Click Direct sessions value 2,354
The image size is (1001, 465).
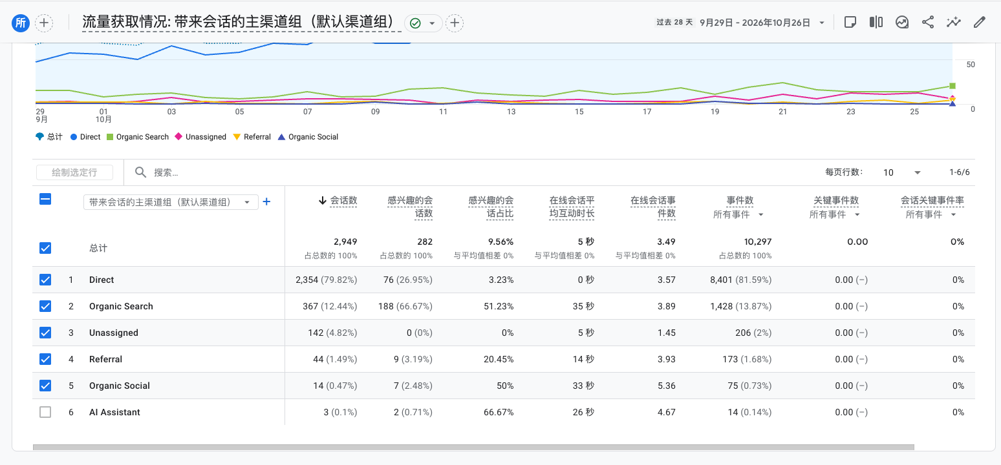coord(307,280)
